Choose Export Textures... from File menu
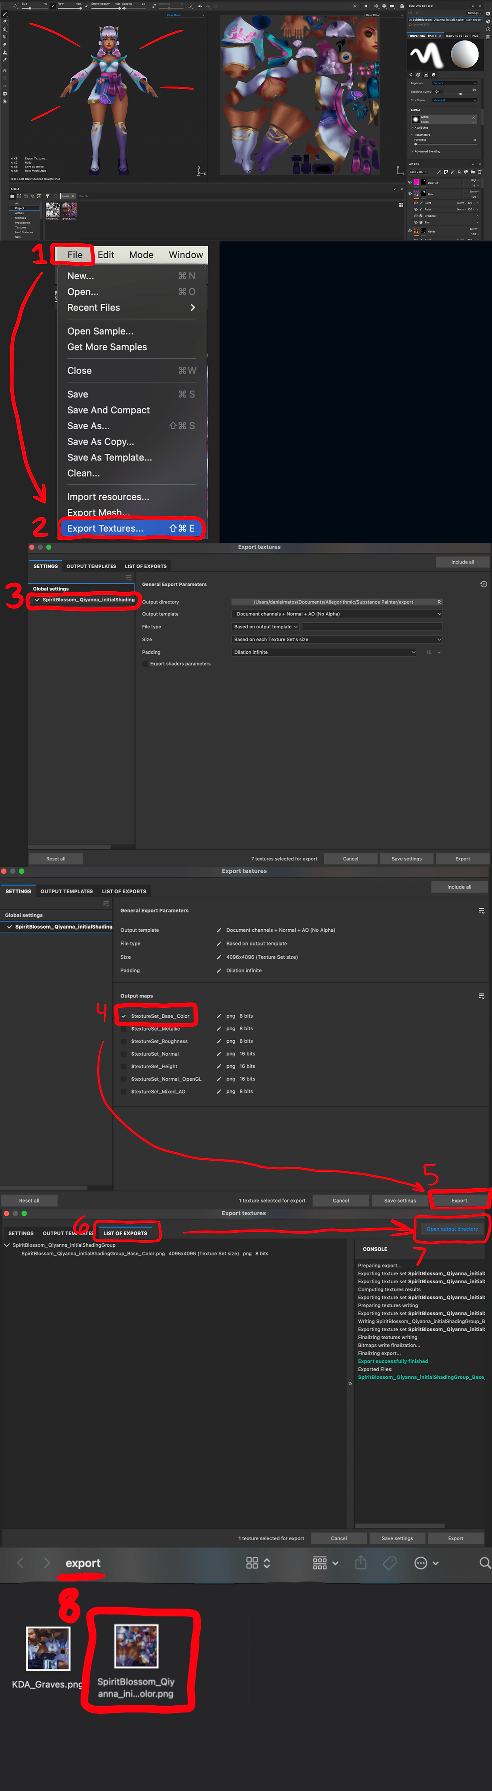 [131, 528]
